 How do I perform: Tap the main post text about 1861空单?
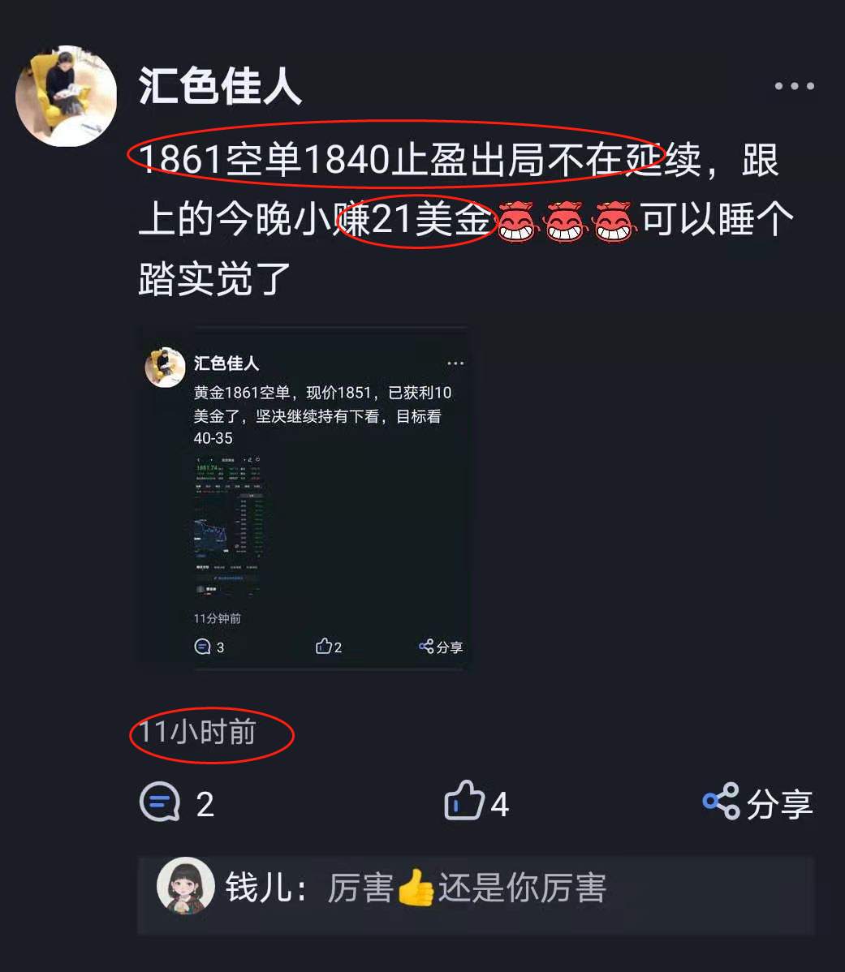(x=466, y=219)
